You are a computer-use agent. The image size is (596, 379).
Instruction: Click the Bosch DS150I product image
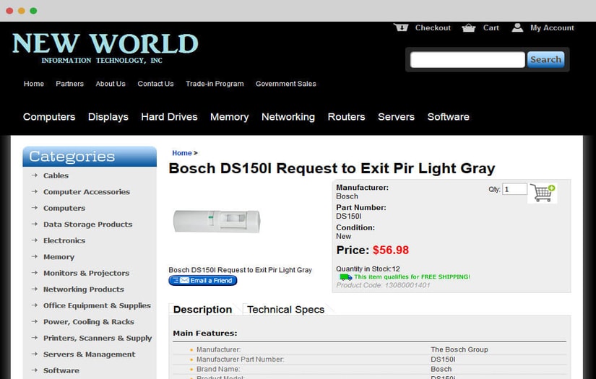pos(217,221)
